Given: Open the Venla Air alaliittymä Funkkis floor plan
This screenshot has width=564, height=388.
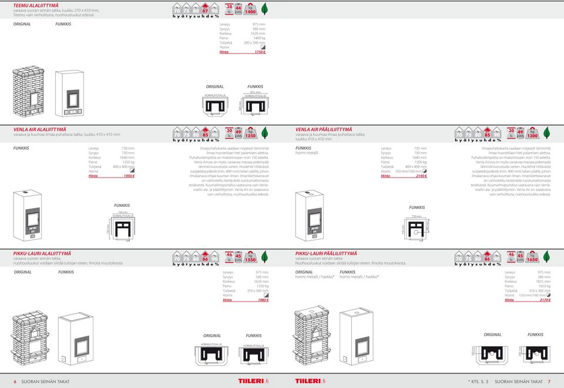Looking at the screenshot, I should pos(122,226).
